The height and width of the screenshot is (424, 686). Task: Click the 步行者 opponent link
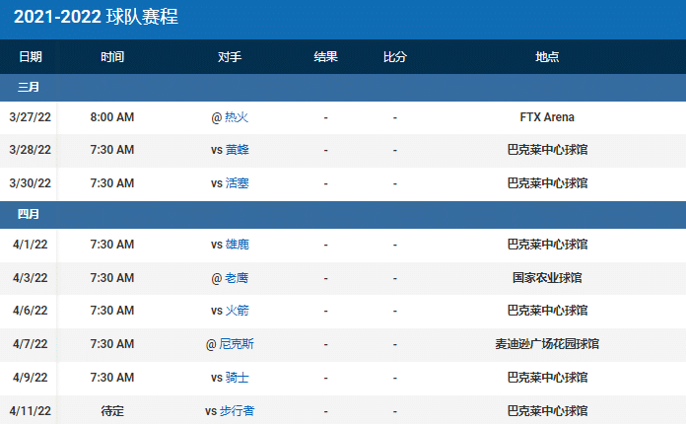(237, 410)
